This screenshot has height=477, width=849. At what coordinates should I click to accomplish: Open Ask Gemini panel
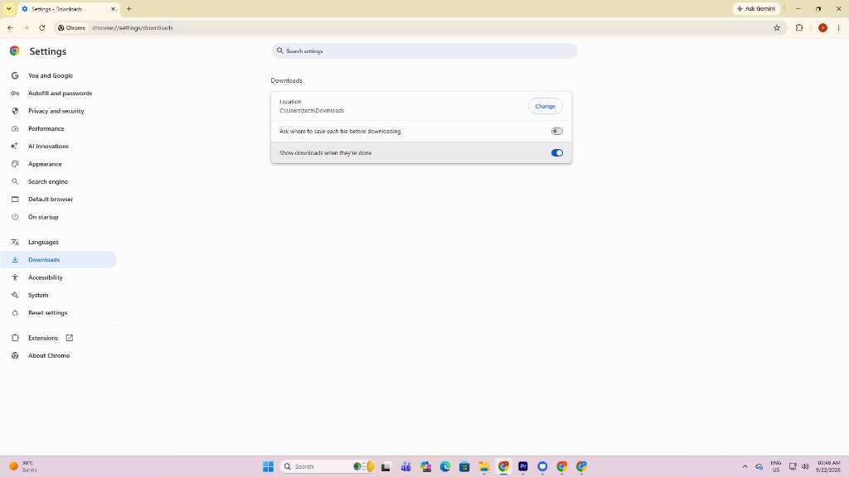point(756,8)
